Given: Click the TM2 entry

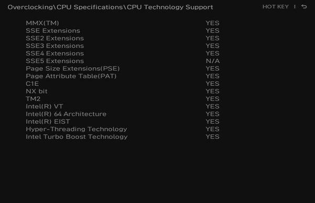Looking at the screenshot, I should click(33, 99).
